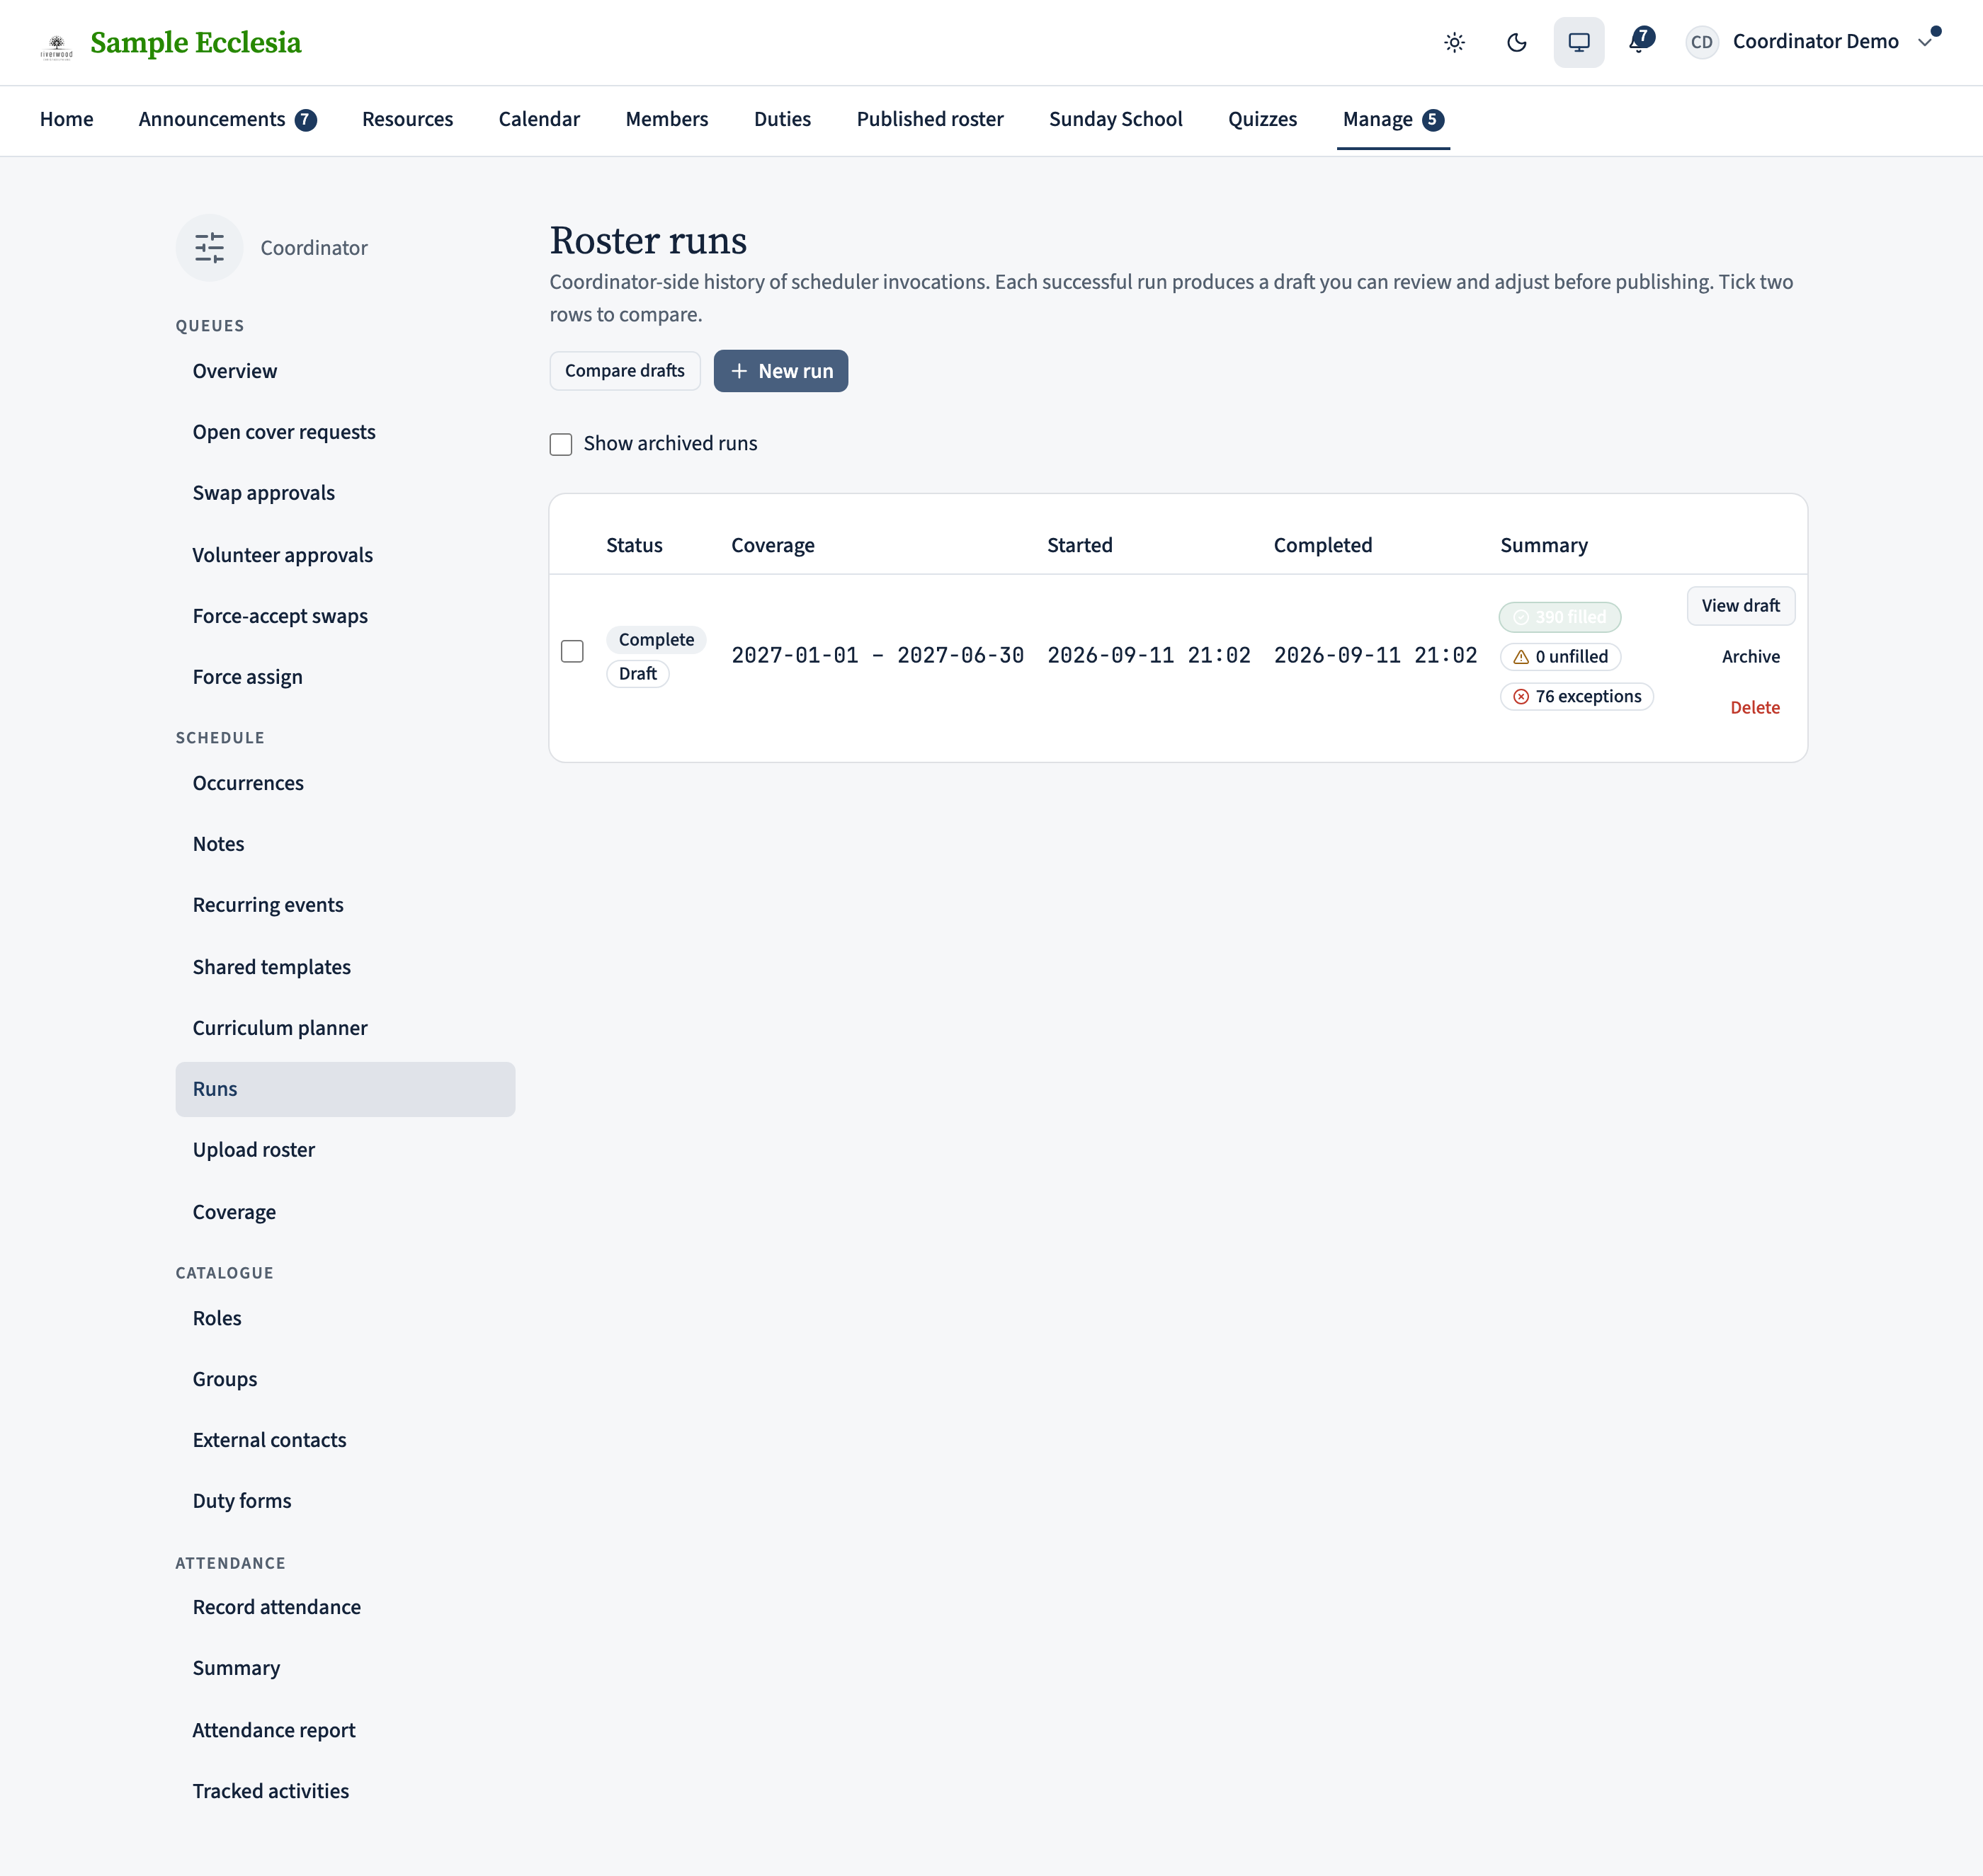Open the Sunday School tab
1983x1876 pixels.
point(1115,119)
